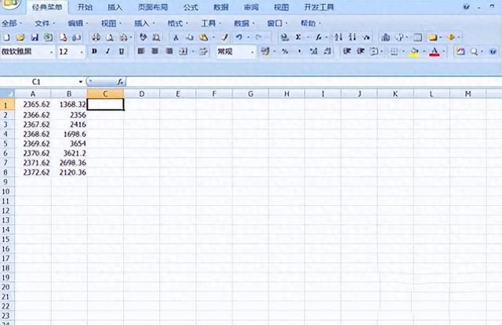Click the zoom magnifier icon

[x=474, y=52]
